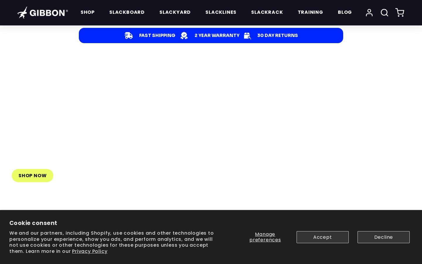This screenshot has height=264, width=422.
Task: Click the returns box icon
Action: pyautogui.click(x=247, y=36)
